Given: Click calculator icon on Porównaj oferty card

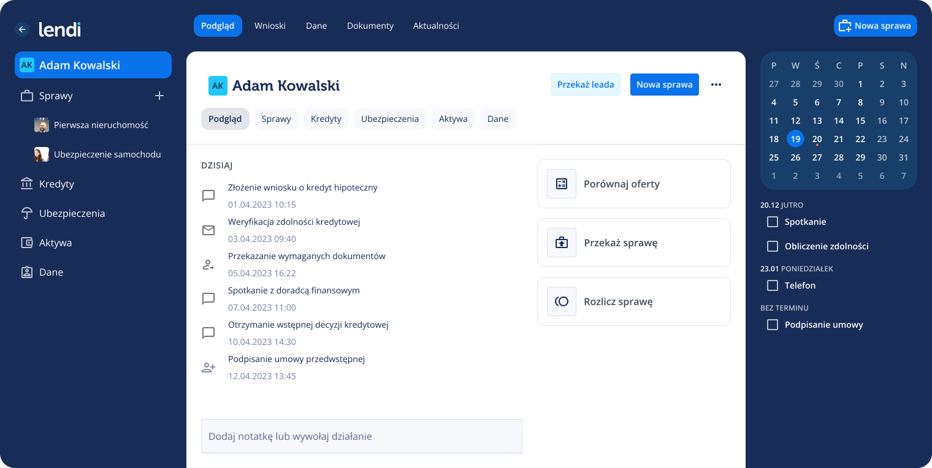Looking at the screenshot, I should click(x=562, y=184).
